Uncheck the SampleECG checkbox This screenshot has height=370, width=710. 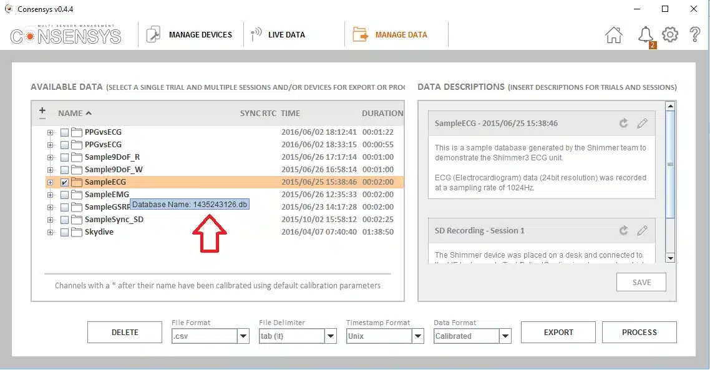pos(64,183)
